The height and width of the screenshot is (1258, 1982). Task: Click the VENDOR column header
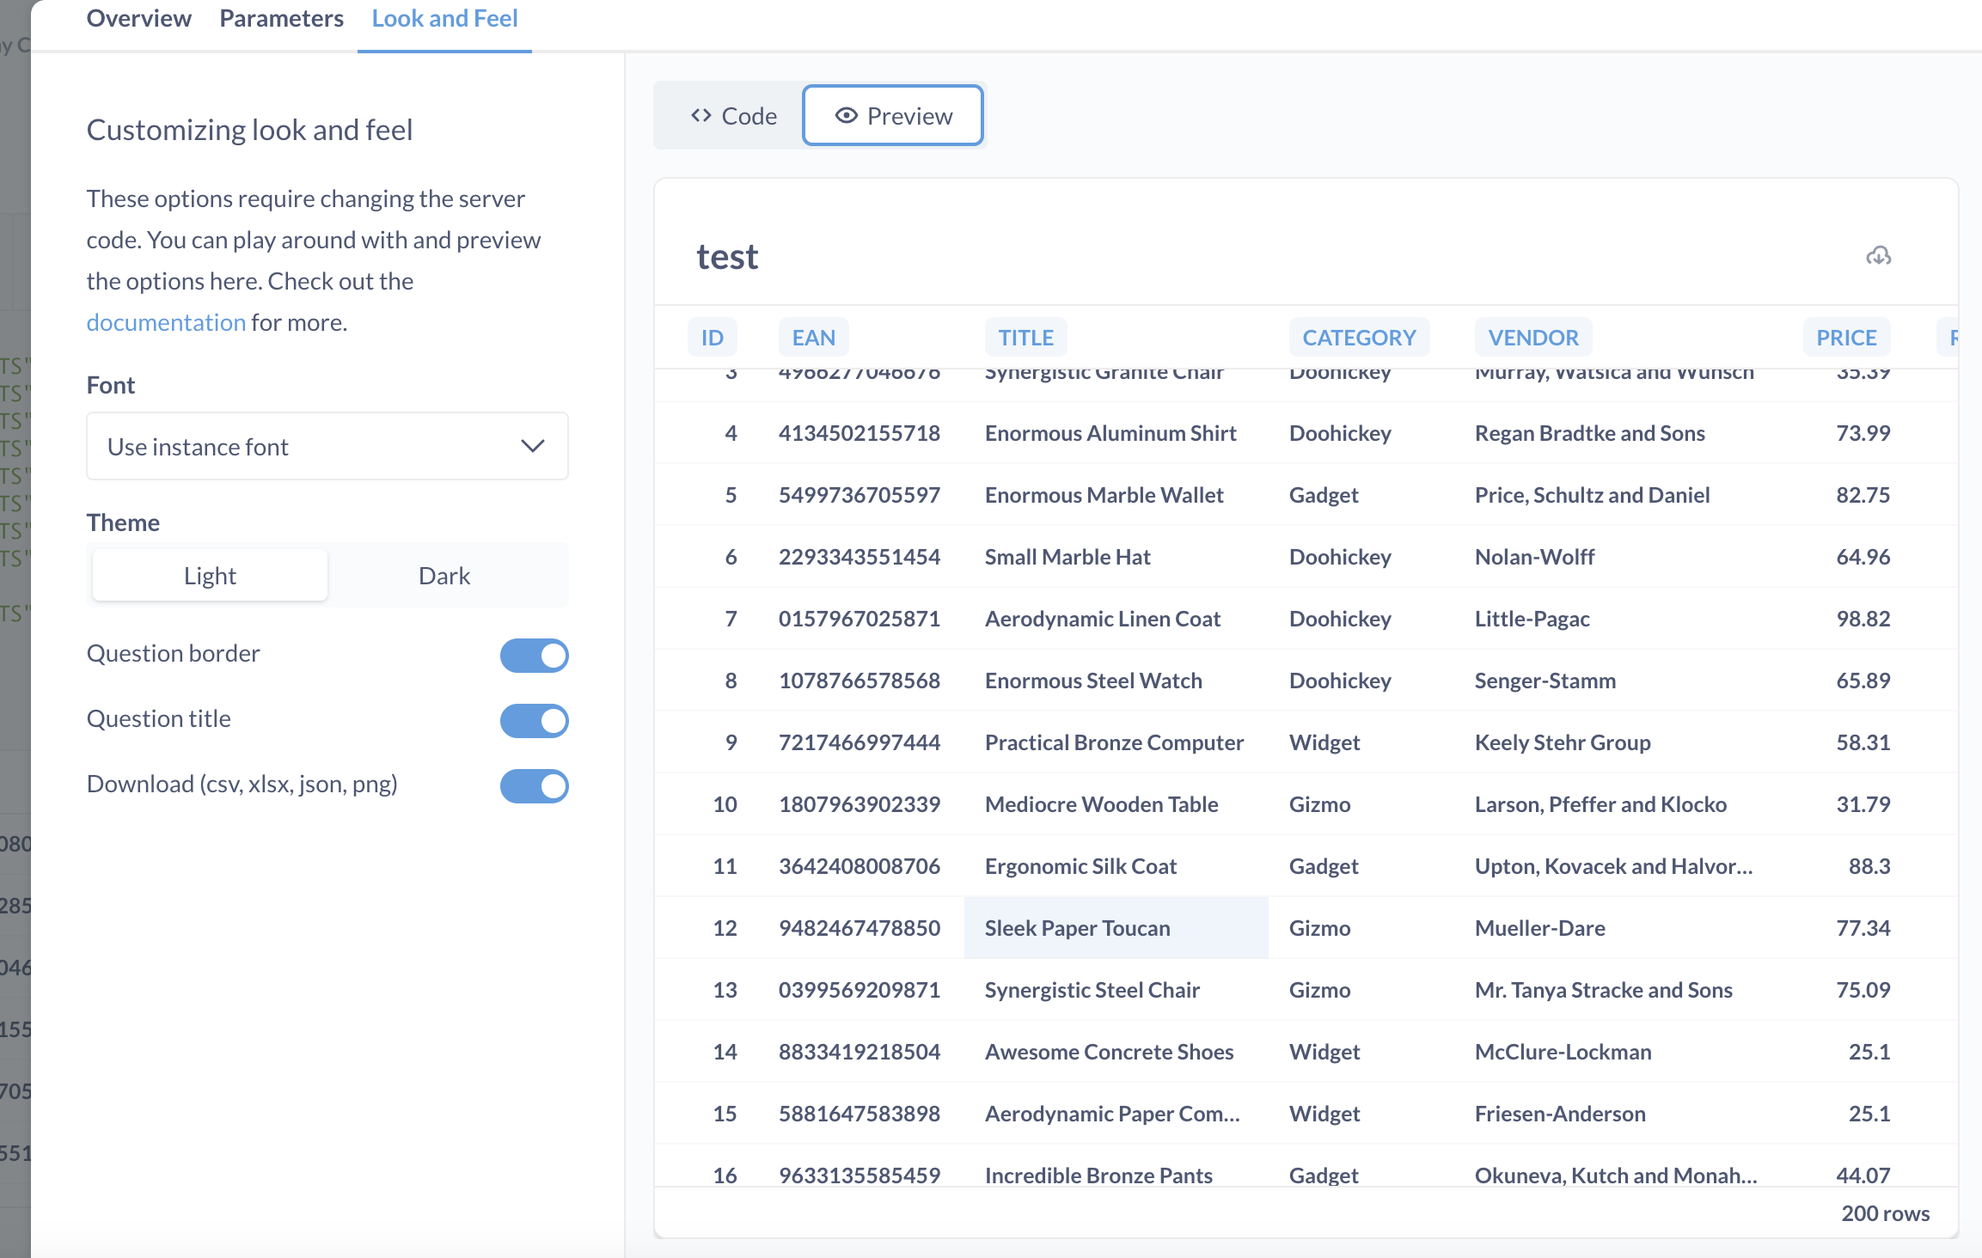[1533, 337]
